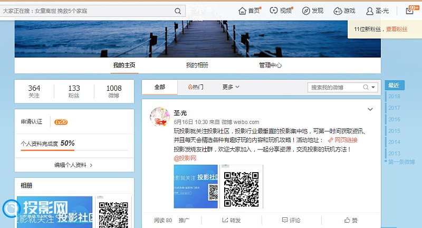Switch to the 我的相册 tab

(x=197, y=65)
